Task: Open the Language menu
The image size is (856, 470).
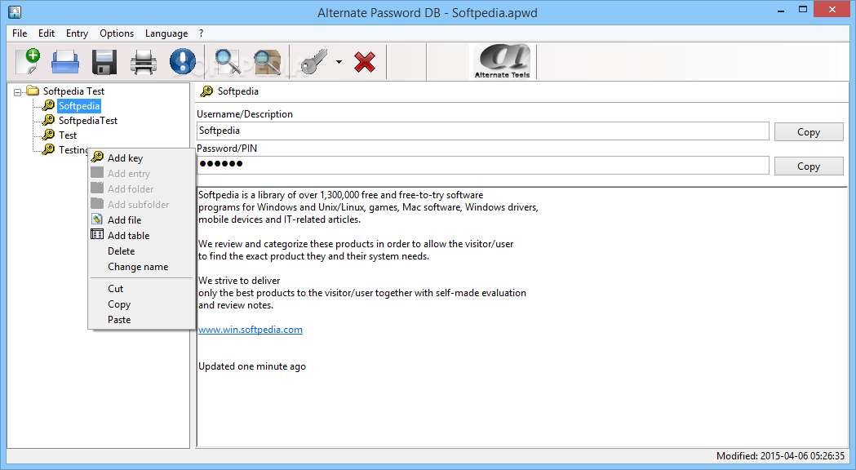Action: click(x=166, y=33)
